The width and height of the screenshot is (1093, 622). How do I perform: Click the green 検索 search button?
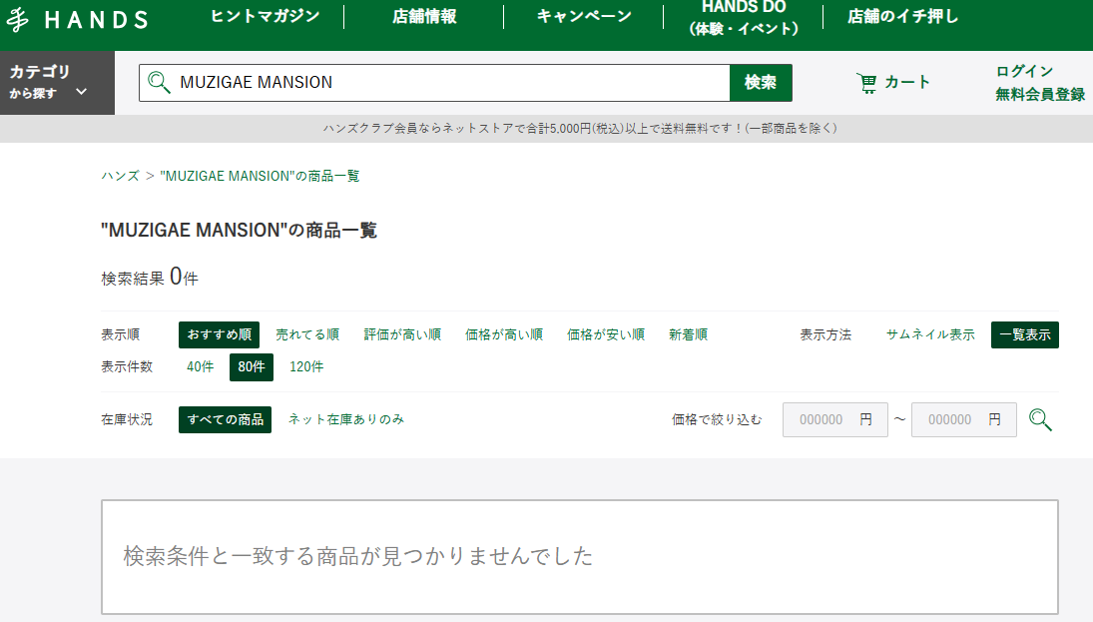coord(761,82)
